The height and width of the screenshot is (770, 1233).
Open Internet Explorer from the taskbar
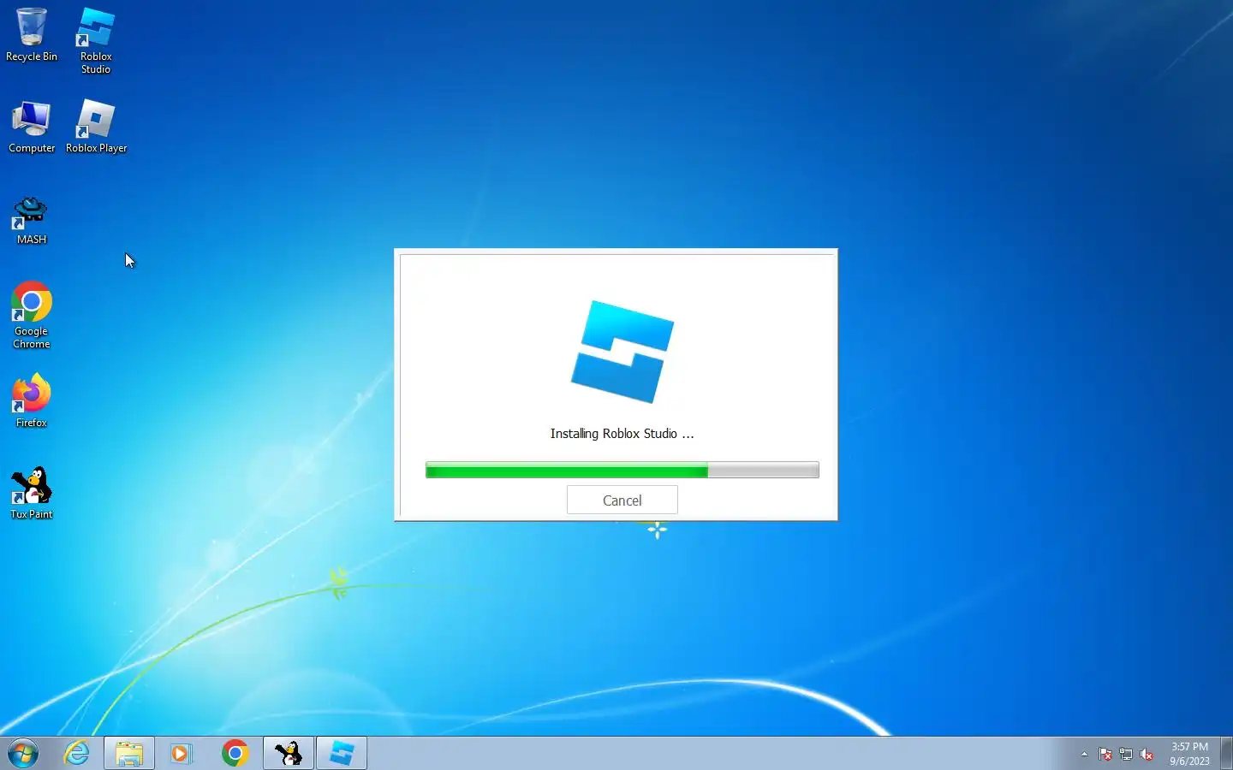pos(77,754)
